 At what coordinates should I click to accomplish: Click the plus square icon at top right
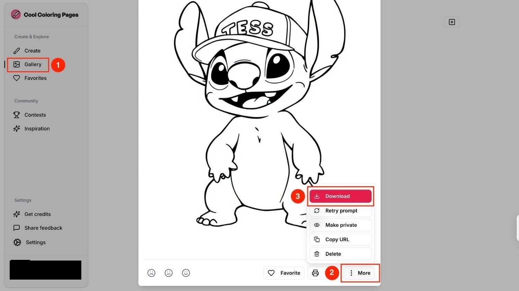452,22
